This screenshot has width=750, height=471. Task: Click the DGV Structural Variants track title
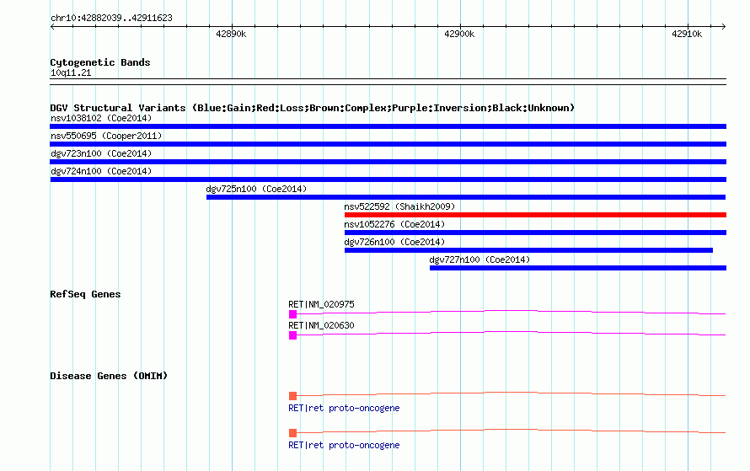pos(313,108)
